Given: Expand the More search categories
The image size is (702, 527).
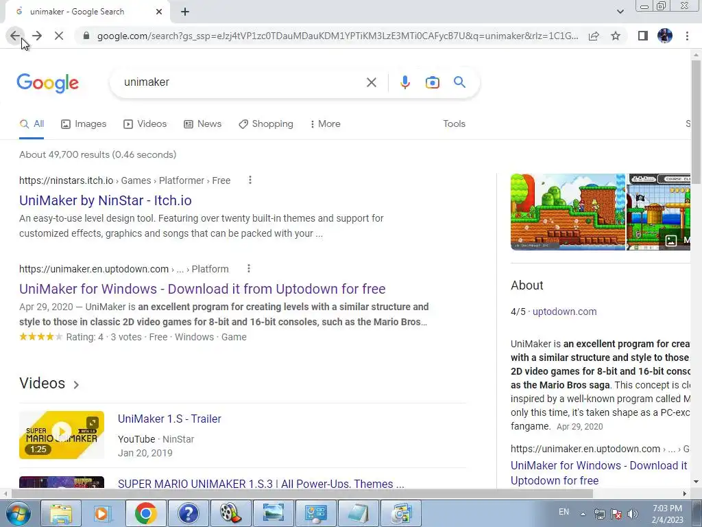Looking at the screenshot, I should (326, 124).
